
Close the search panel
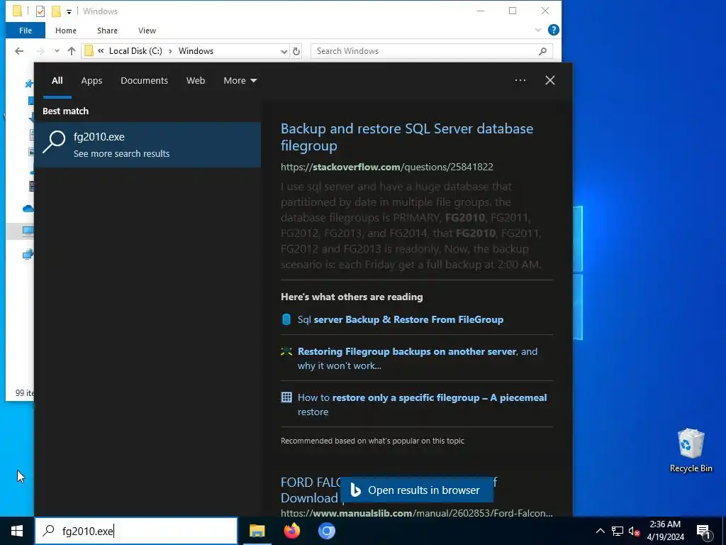click(549, 80)
